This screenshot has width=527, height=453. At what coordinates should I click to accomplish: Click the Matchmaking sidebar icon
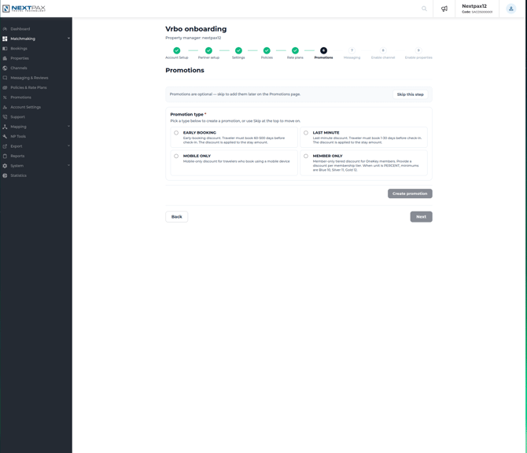coord(5,39)
